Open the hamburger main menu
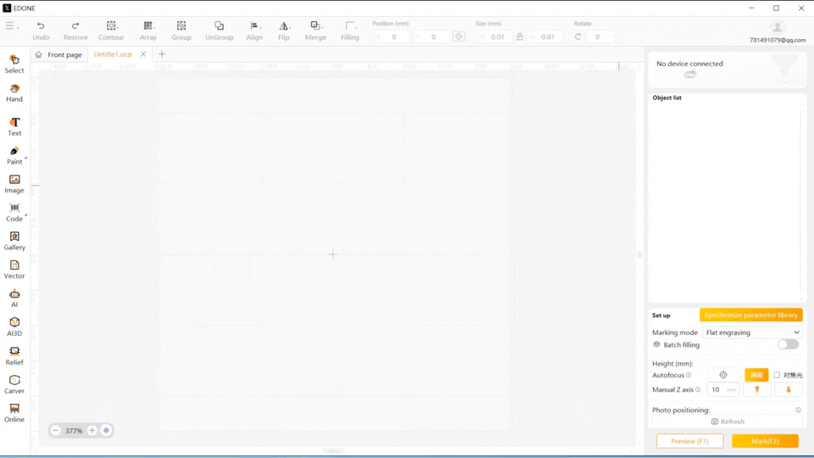814x458 pixels. (11, 26)
